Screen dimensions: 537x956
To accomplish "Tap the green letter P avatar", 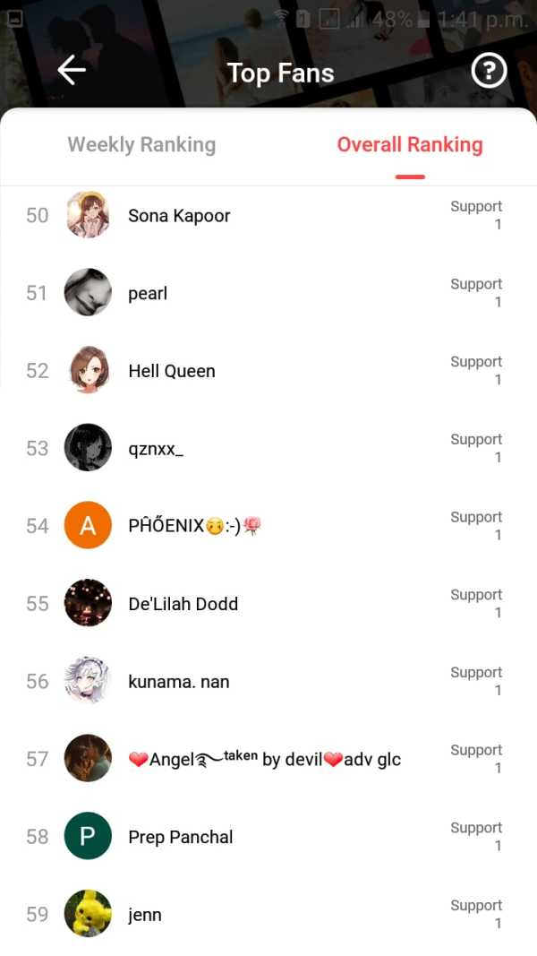I will (x=88, y=837).
